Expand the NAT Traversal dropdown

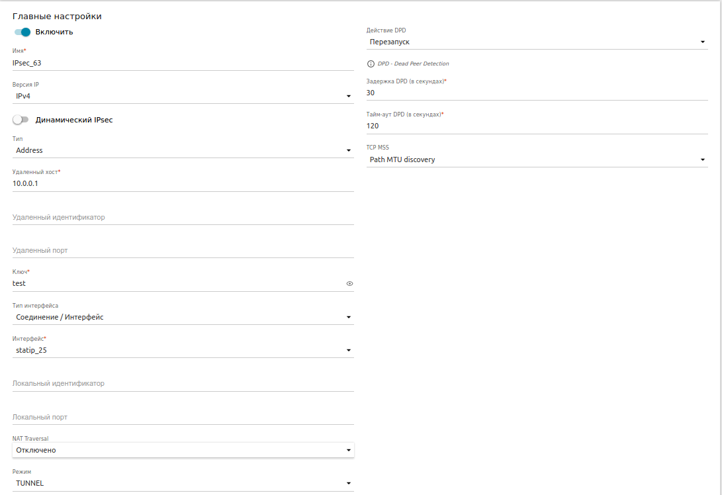183,450
